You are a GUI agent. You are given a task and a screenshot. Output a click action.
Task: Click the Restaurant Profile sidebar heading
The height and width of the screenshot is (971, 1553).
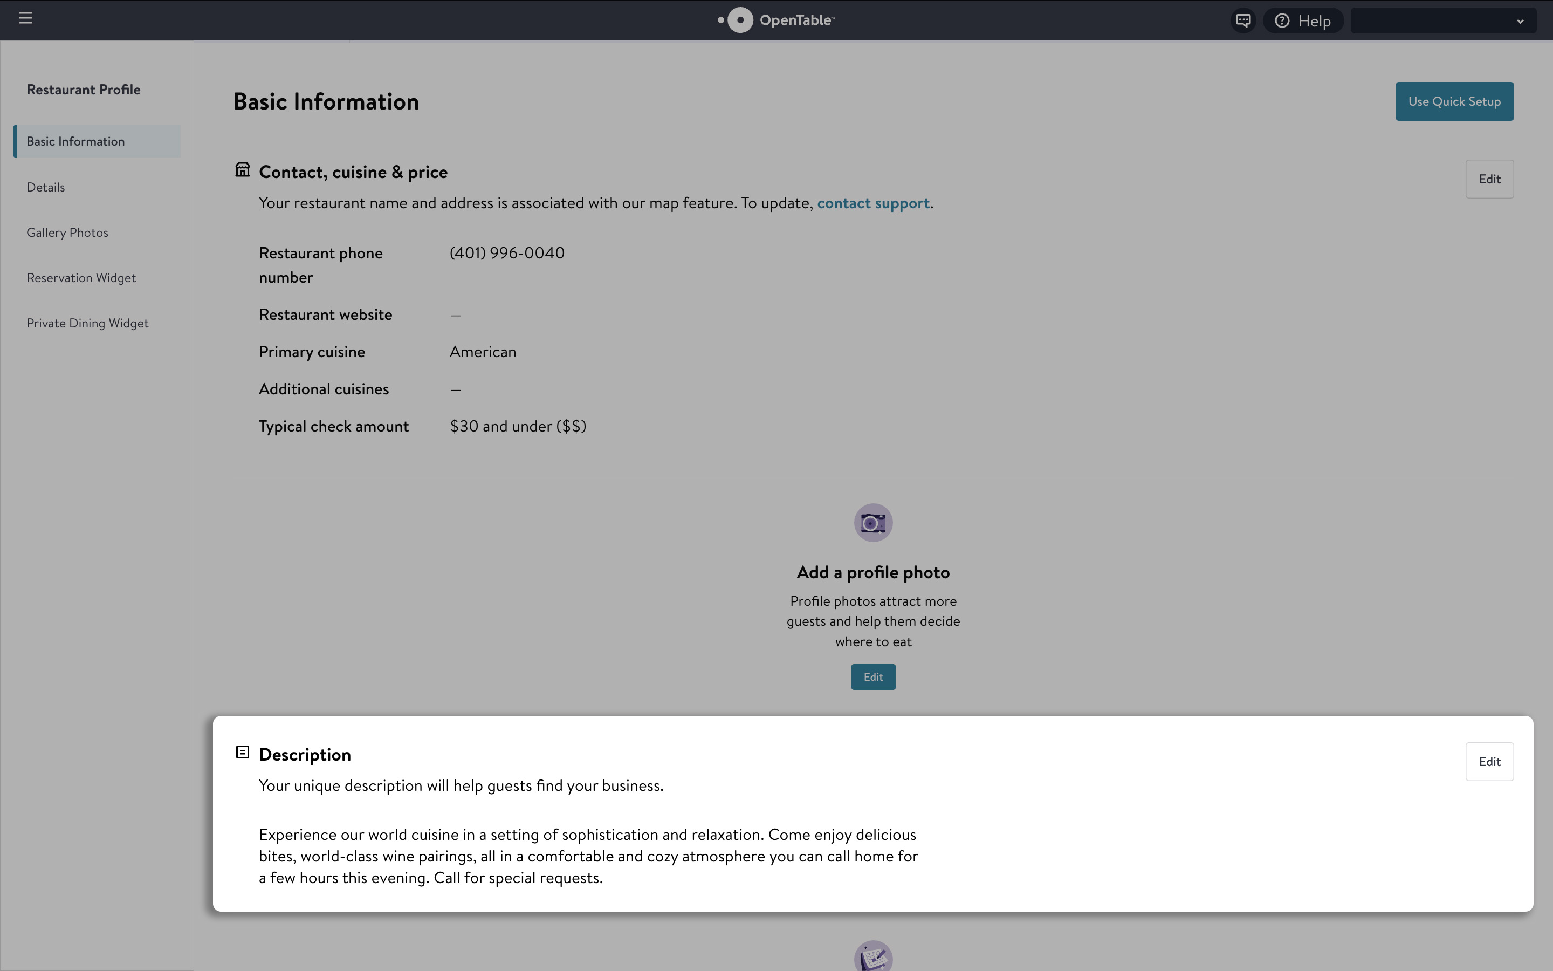click(x=84, y=90)
